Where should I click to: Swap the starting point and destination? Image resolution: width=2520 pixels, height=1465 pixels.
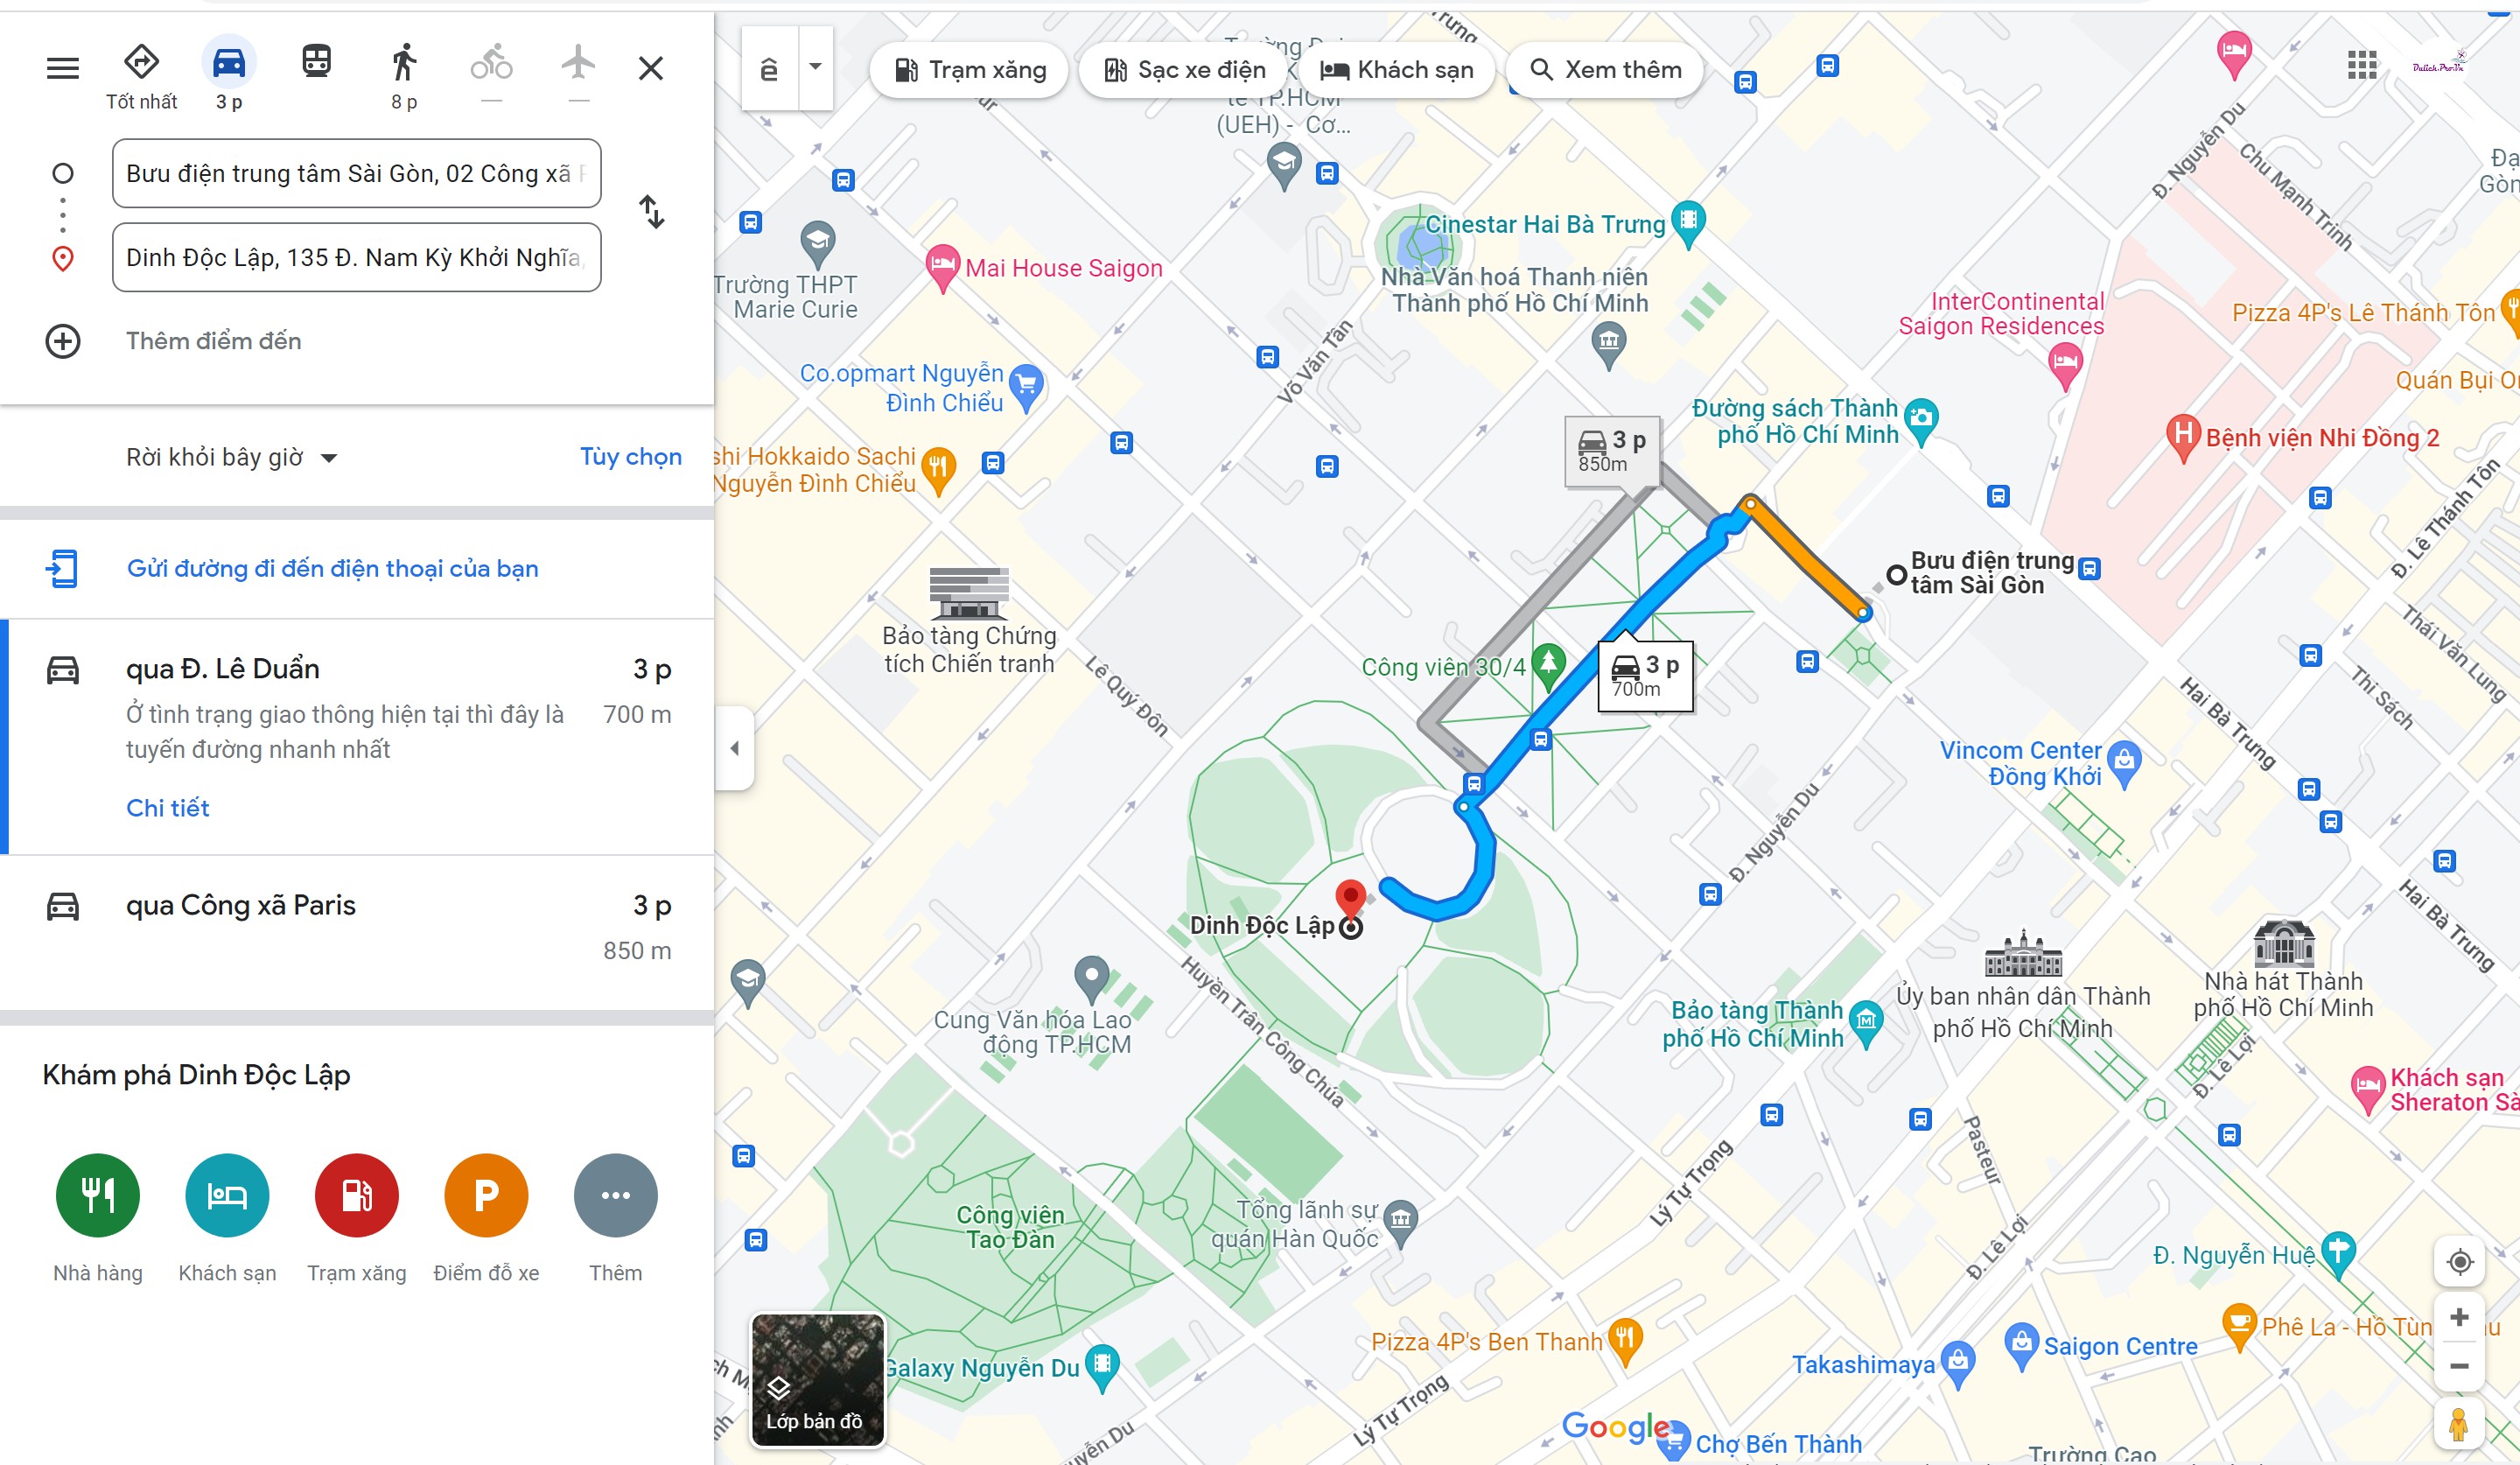(x=652, y=212)
